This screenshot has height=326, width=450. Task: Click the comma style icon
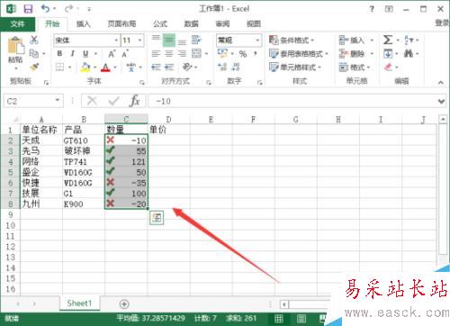[x=256, y=54]
